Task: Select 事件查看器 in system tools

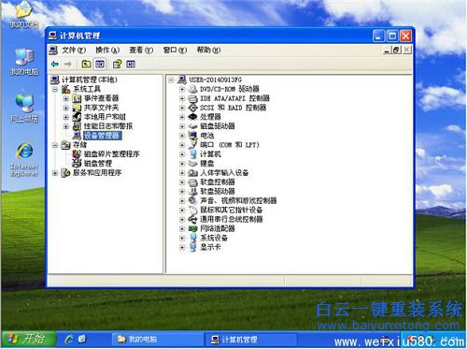Action: coord(101,98)
